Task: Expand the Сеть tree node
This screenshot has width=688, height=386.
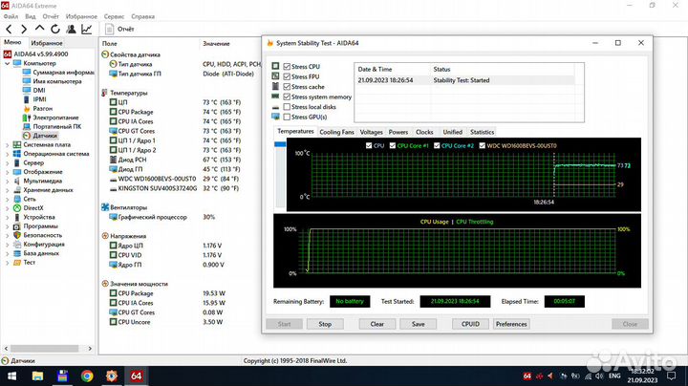Action: [x=7, y=199]
